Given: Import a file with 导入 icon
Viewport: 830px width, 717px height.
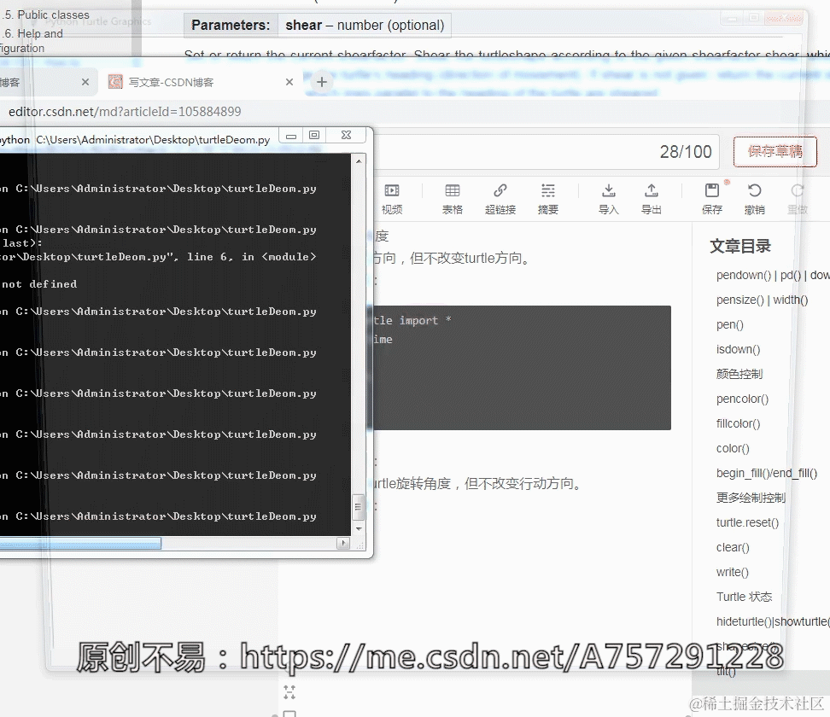Looking at the screenshot, I should pos(608,198).
